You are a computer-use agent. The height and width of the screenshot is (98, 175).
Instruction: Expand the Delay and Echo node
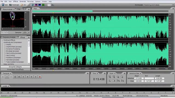2,64
